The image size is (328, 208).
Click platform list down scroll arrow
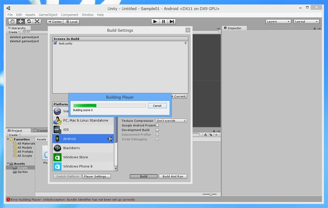coord(116,168)
